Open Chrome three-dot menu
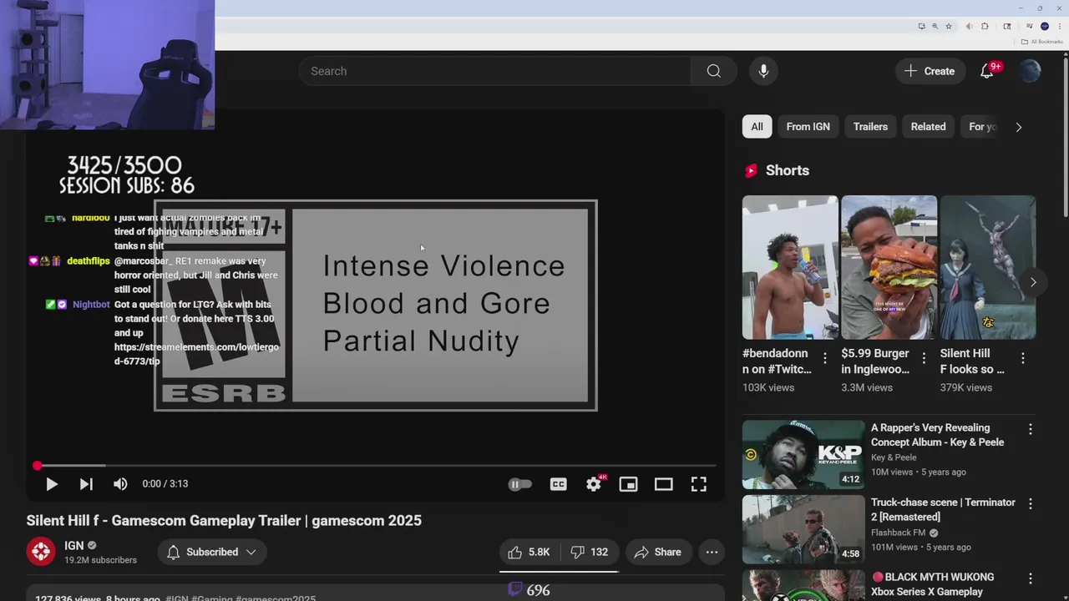This screenshot has height=601, width=1069. coord(1058,26)
